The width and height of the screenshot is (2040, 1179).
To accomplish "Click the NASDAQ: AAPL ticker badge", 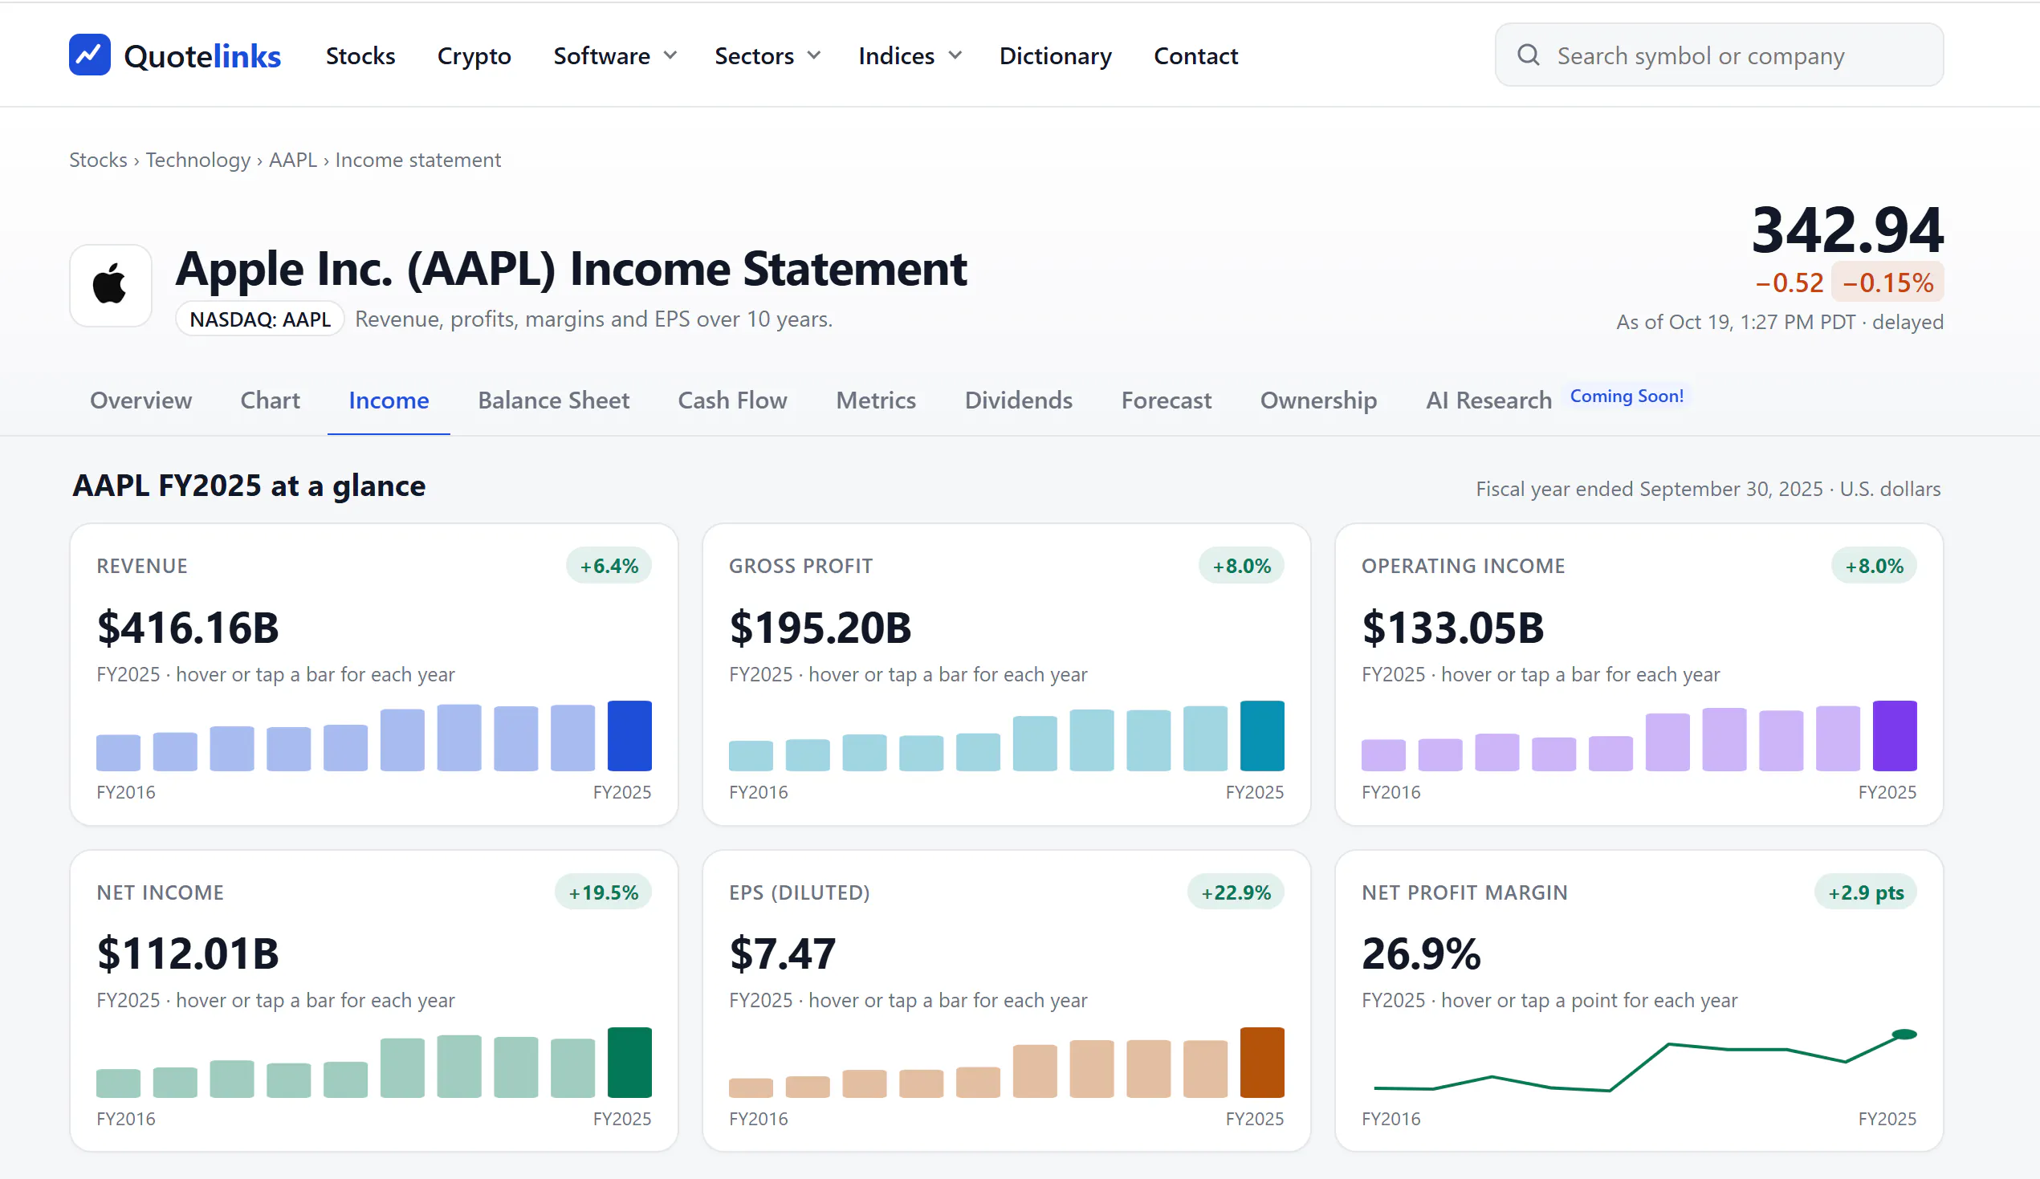I will tap(260, 319).
